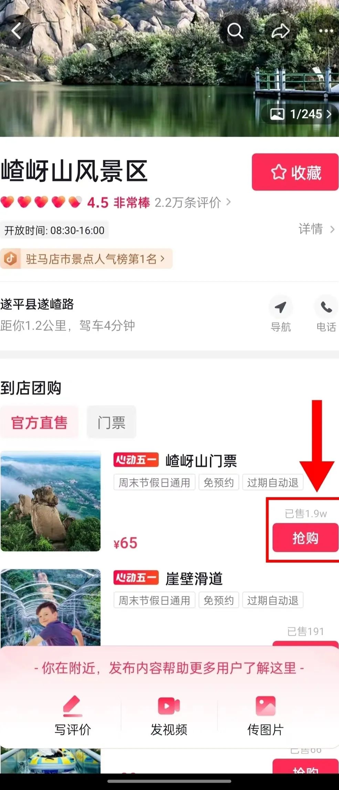Screen dimensions: 339x790
Task: Tap 抢购 button for 嵖岈山门票
Action: [x=305, y=538]
